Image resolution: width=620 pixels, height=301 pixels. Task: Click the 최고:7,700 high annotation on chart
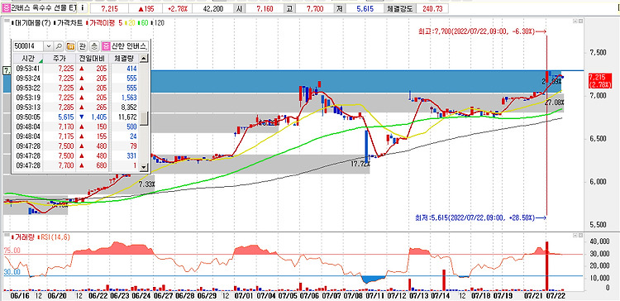pos(484,31)
